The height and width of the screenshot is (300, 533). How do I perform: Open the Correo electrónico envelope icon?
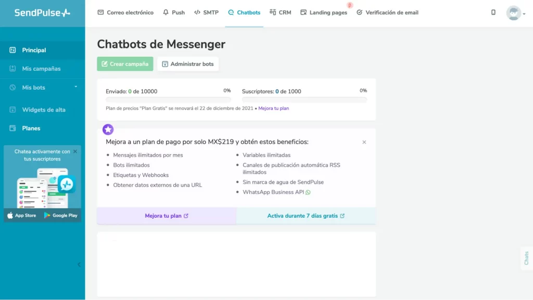click(100, 12)
